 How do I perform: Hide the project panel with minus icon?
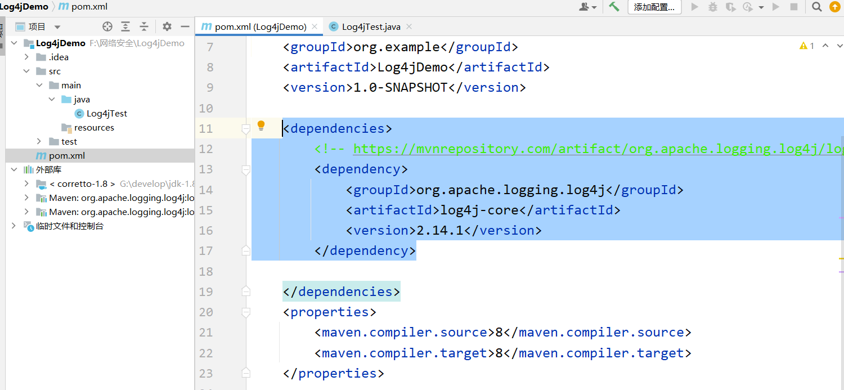tap(185, 26)
